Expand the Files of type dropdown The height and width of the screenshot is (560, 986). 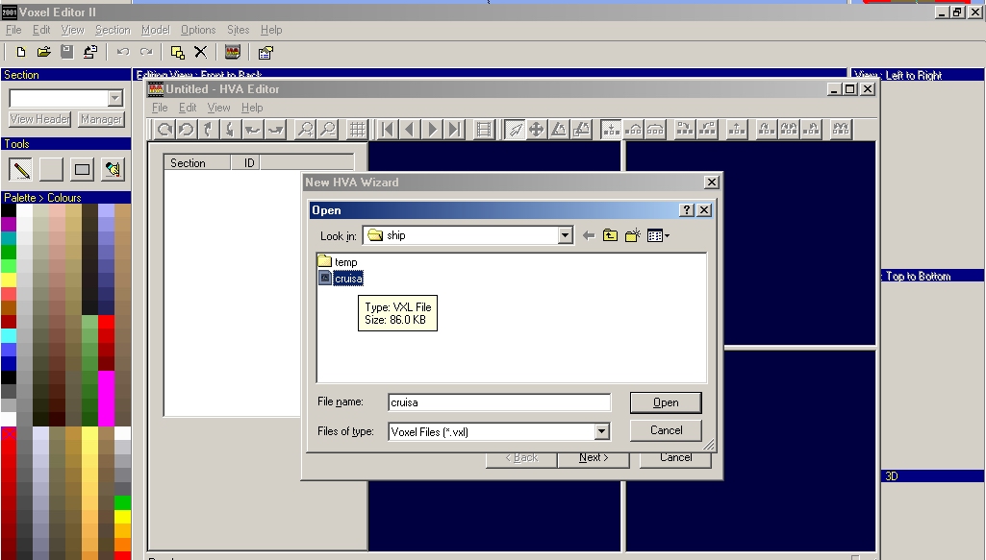(x=602, y=431)
